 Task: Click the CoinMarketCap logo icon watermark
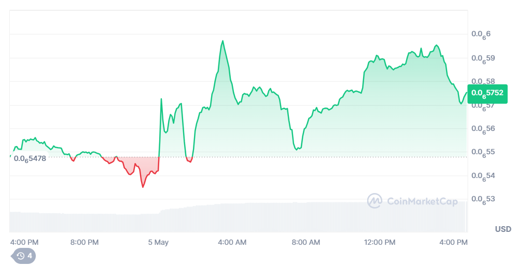point(374,201)
